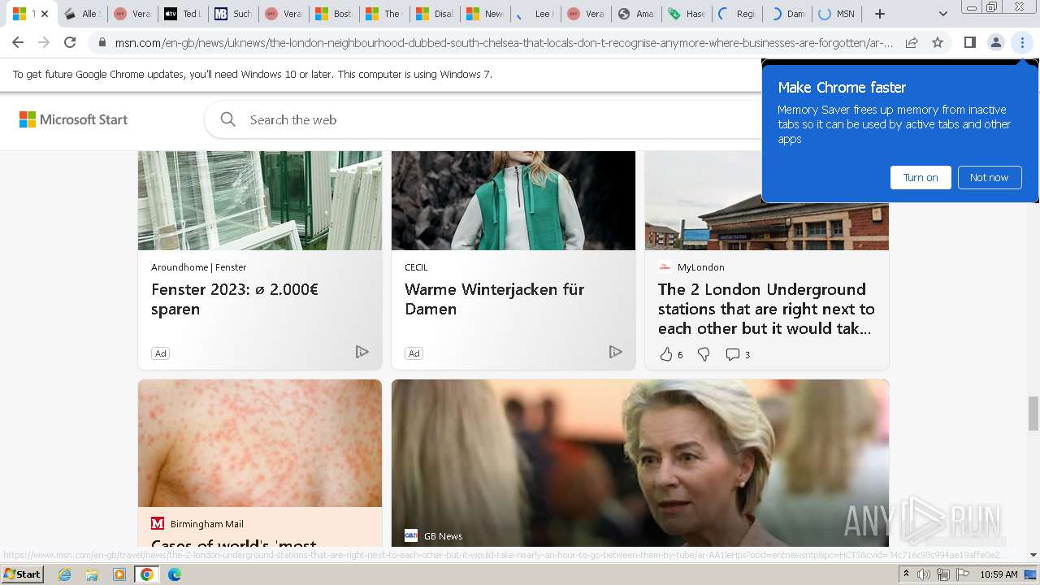Click GB News source label
Viewport: 1040px width, 585px height.
pyautogui.click(x=443, y=536)
